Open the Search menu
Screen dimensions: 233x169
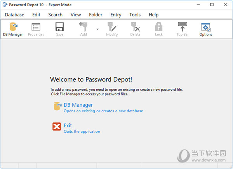pos(55,15)
